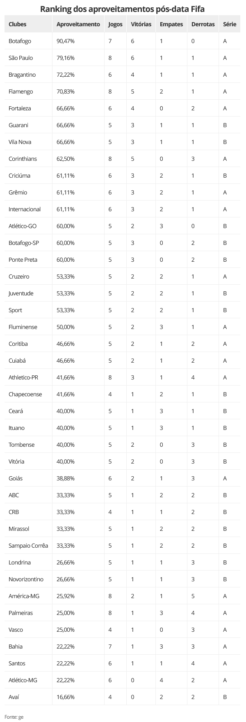Click the Palmeiras club name
Screen dimensions: 246x722
[x=20, y=613]
